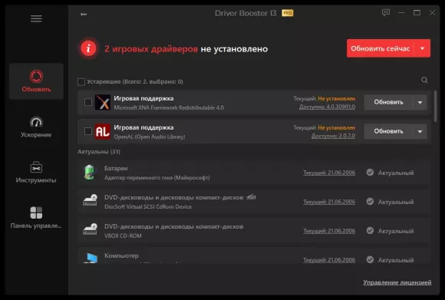
Task: Switch to the Ускорение sidebar tab
Action: 36,127
